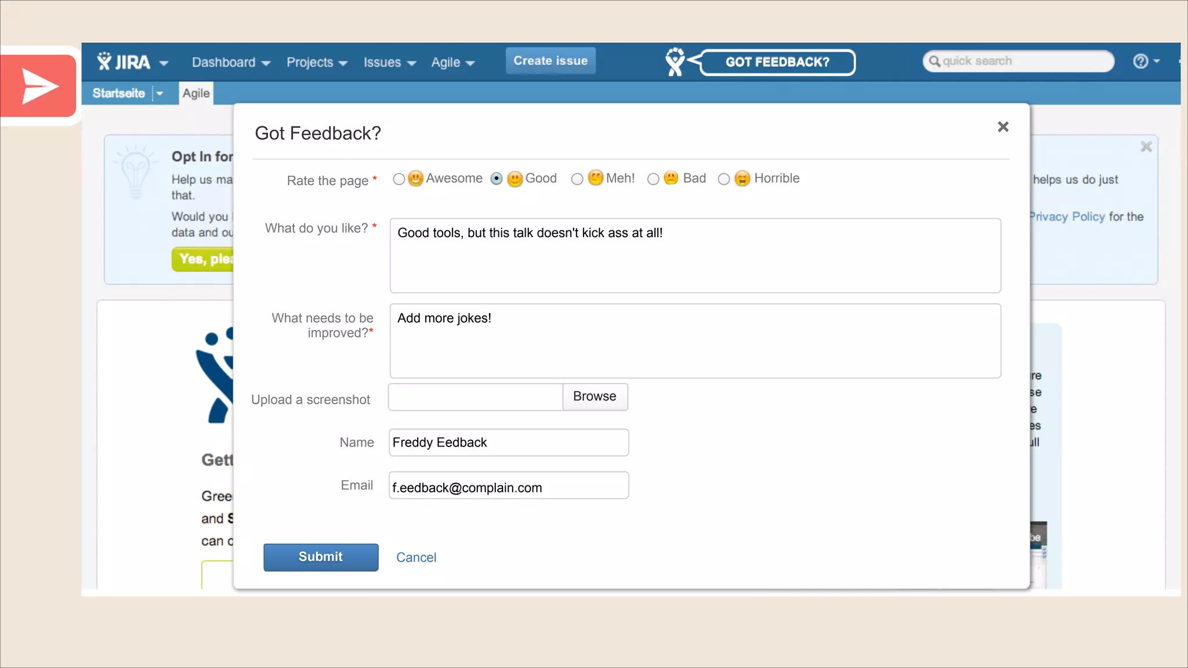1188x668 pixels.
Task: Click in the 'What do you like?' textarea
Action: click(x=695, y=256)
